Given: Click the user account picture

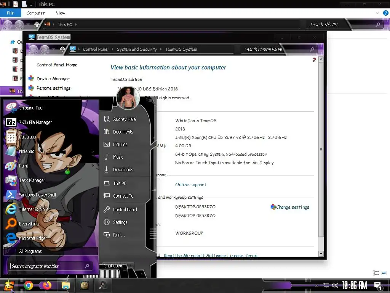Looking at the screenshot, I should coord(128,98).
